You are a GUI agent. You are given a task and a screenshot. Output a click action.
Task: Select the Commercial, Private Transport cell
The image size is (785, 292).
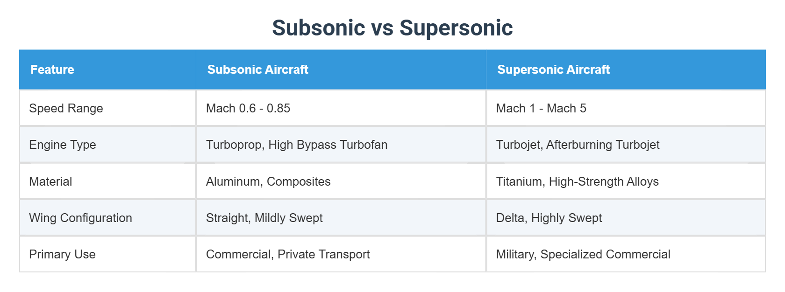tap(288, 254)
